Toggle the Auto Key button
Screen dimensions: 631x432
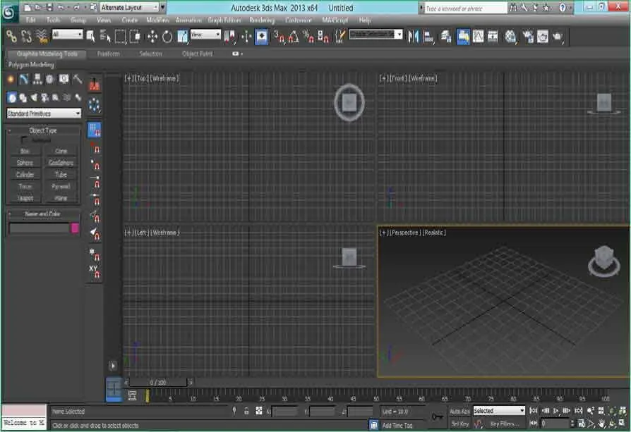(459, 411)
